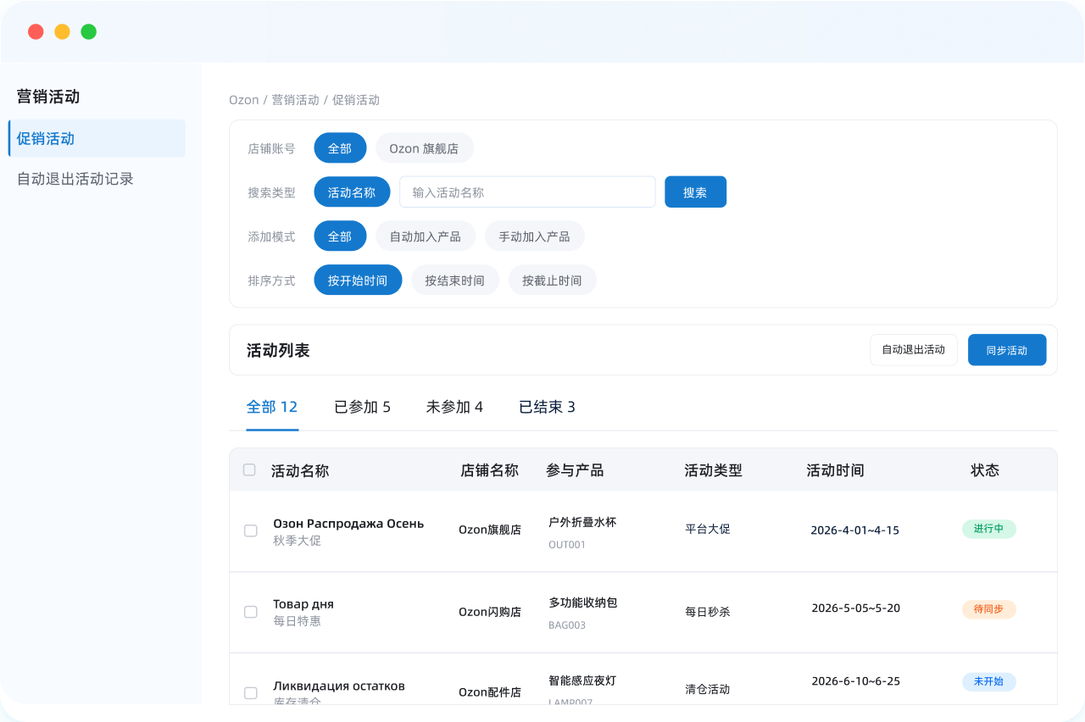
Task: Click Ozon in the breadcrumb
Action: [244, 100]
